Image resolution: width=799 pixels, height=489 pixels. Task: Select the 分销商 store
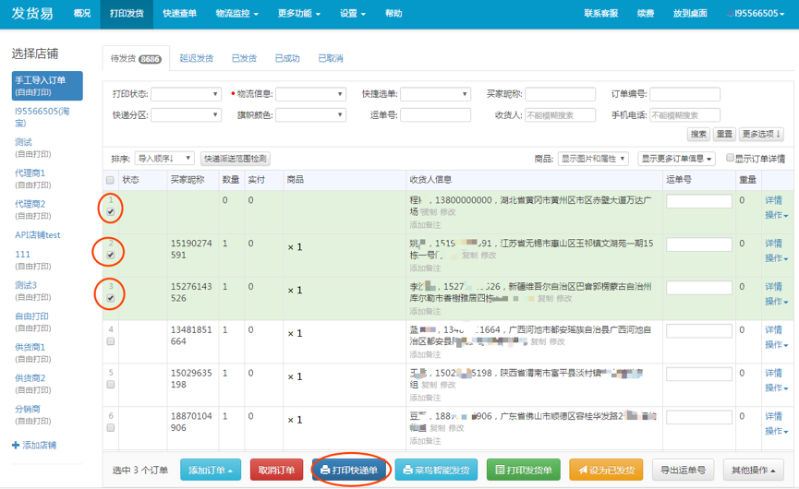32,414
